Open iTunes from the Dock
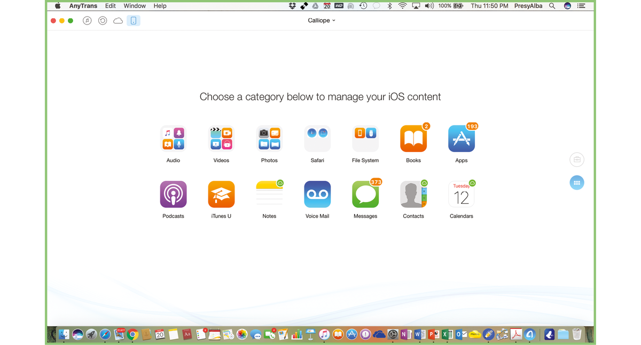Screen dimensions: 641x345 [324, 334]
